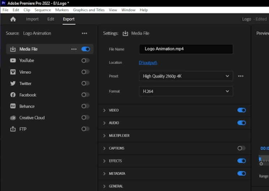Open the H.264 Format dropdown

[x=186, y=92]
